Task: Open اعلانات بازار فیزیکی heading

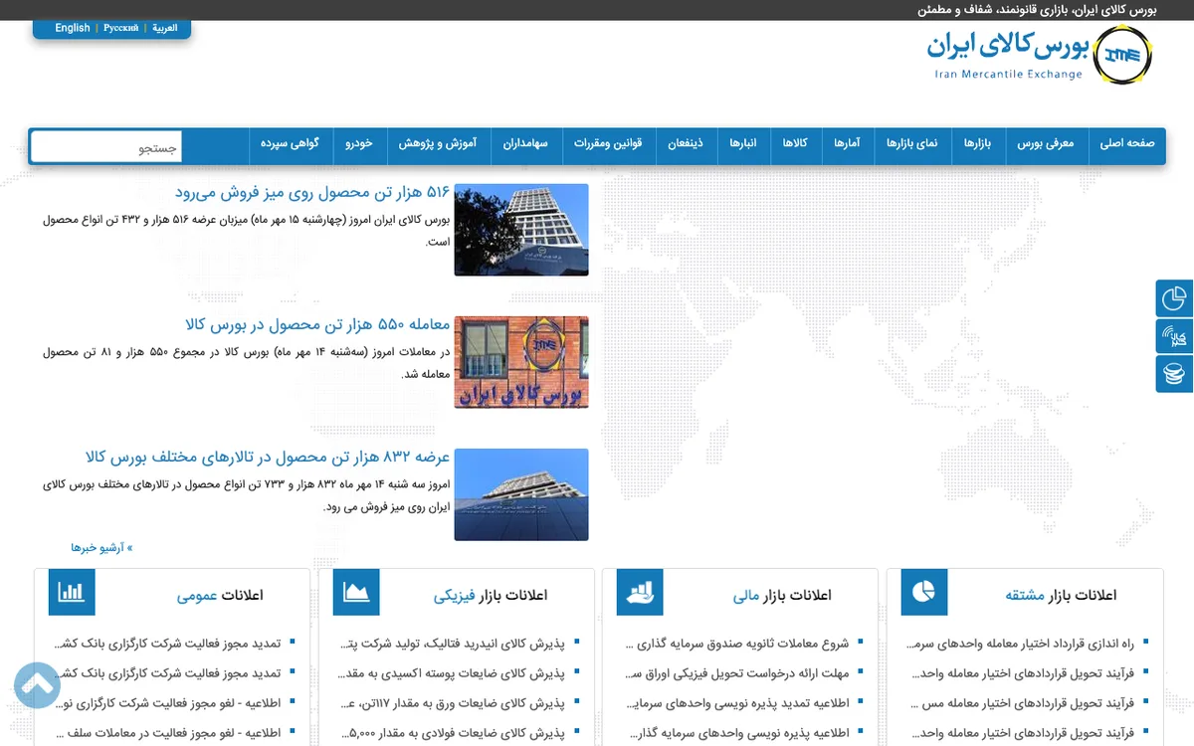Action: point(491,595)
